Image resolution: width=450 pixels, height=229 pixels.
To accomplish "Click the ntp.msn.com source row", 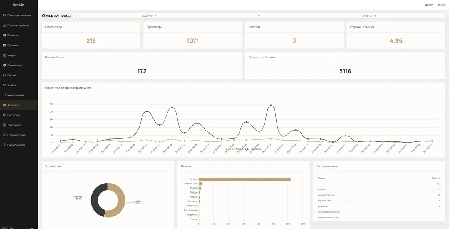I will [x=379, y=201].
